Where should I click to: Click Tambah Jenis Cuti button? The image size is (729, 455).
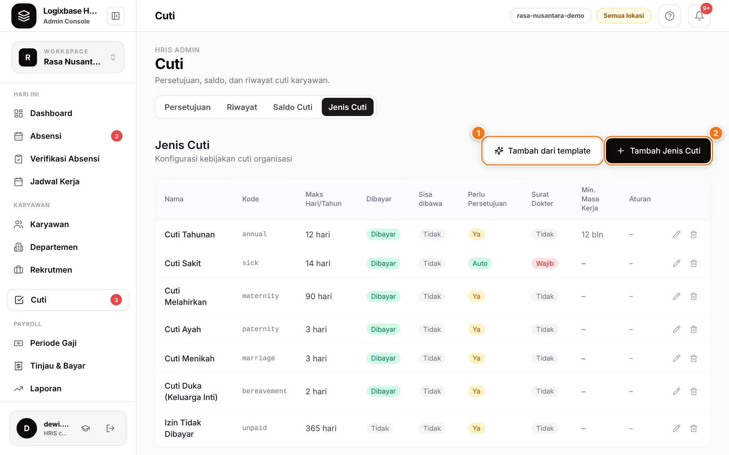pyautogui.click(x=658, y=151)
